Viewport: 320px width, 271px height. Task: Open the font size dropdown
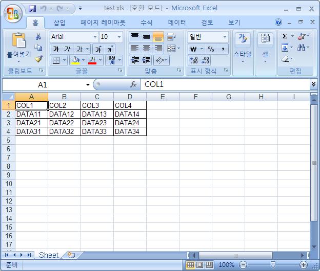(119, 37)
